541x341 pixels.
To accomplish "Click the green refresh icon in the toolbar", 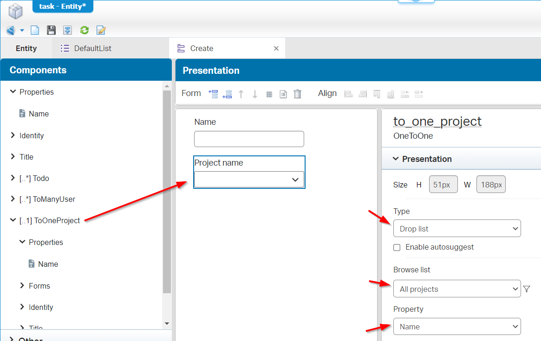I will tap(84, 30).
